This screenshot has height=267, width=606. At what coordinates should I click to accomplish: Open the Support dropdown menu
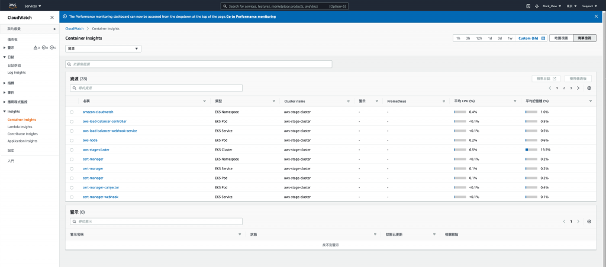click(590, 6)
